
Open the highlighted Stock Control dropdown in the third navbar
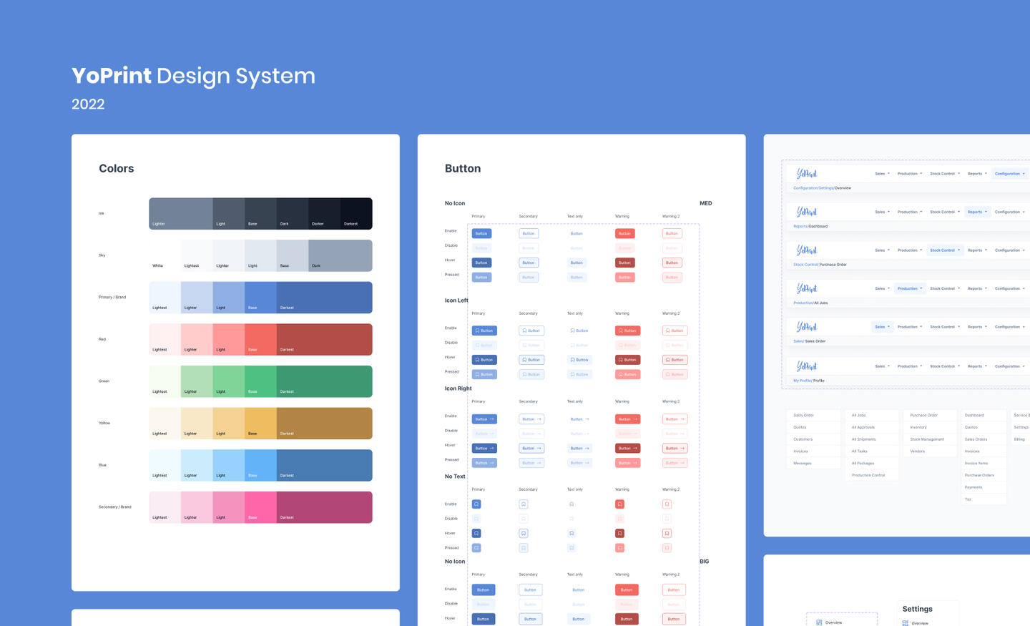pyautogui.click(x=945, y=250)
